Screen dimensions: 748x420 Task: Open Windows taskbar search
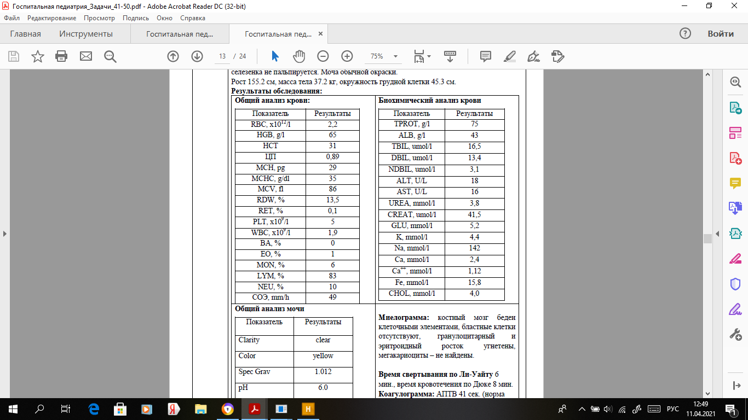(39, 409)
